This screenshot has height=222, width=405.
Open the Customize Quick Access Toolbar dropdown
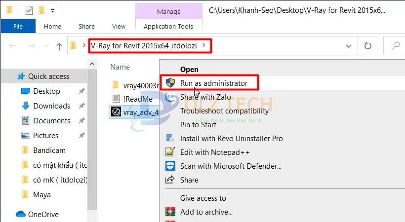pyautogui.click(x=52, y=11)
